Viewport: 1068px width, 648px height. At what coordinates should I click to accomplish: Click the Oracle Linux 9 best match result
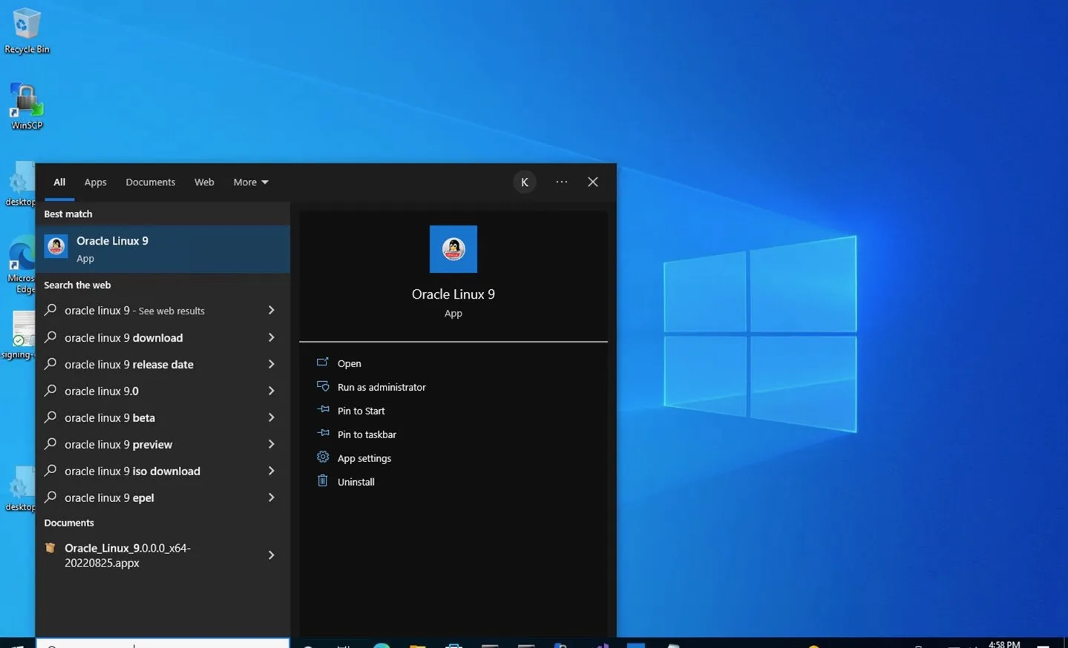point(163,249)
